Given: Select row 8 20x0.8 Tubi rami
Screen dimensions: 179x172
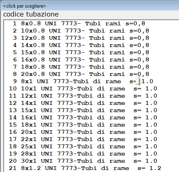Looking at the screenshot, I should [92, 74].
